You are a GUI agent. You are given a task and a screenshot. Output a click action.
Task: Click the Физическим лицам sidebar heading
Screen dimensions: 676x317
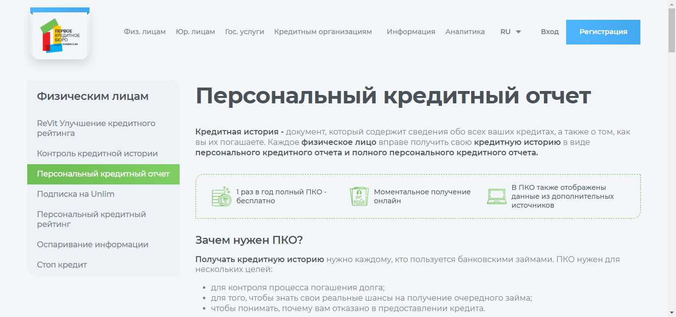(x=93, y=96)
